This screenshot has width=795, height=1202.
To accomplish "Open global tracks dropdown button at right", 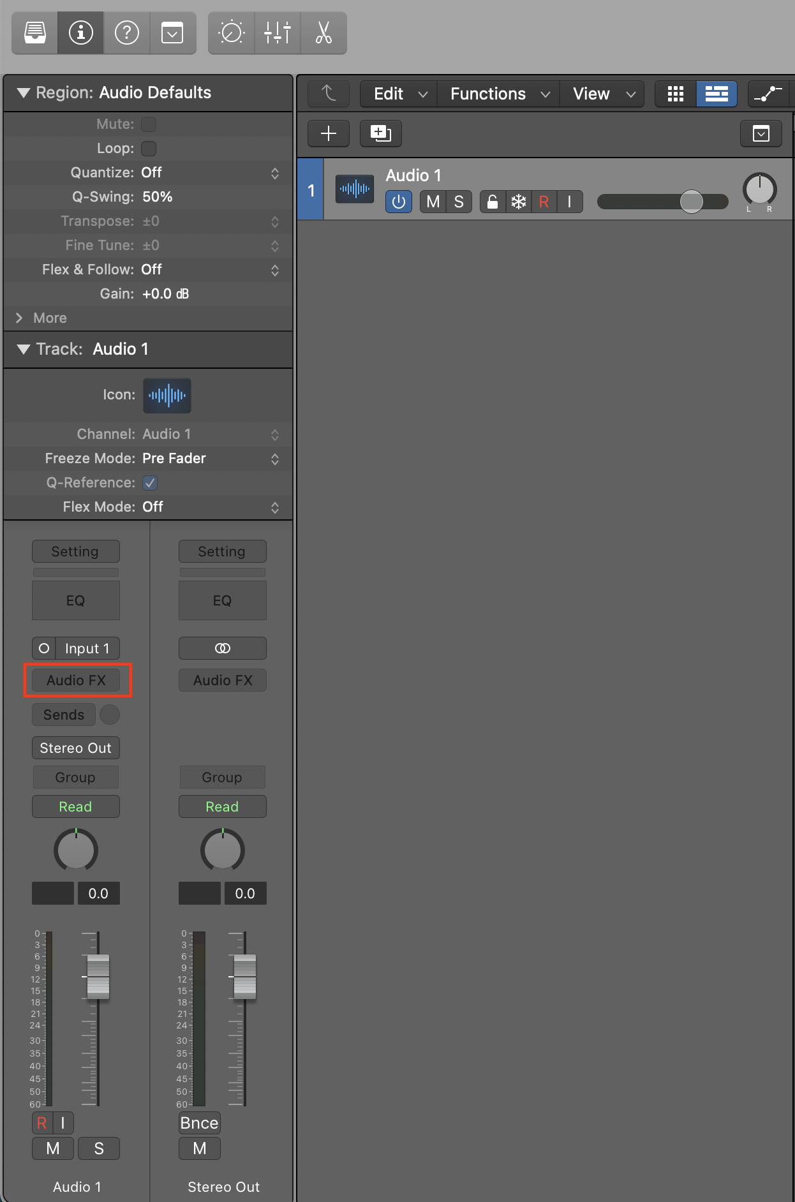I will tap(761, 133).
